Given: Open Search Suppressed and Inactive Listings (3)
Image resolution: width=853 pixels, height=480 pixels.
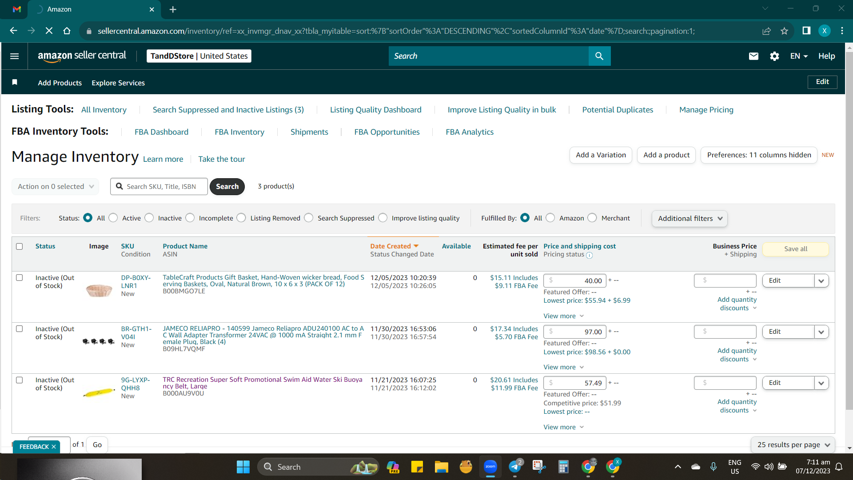Looking at the screenshot, I should (228, 110).
